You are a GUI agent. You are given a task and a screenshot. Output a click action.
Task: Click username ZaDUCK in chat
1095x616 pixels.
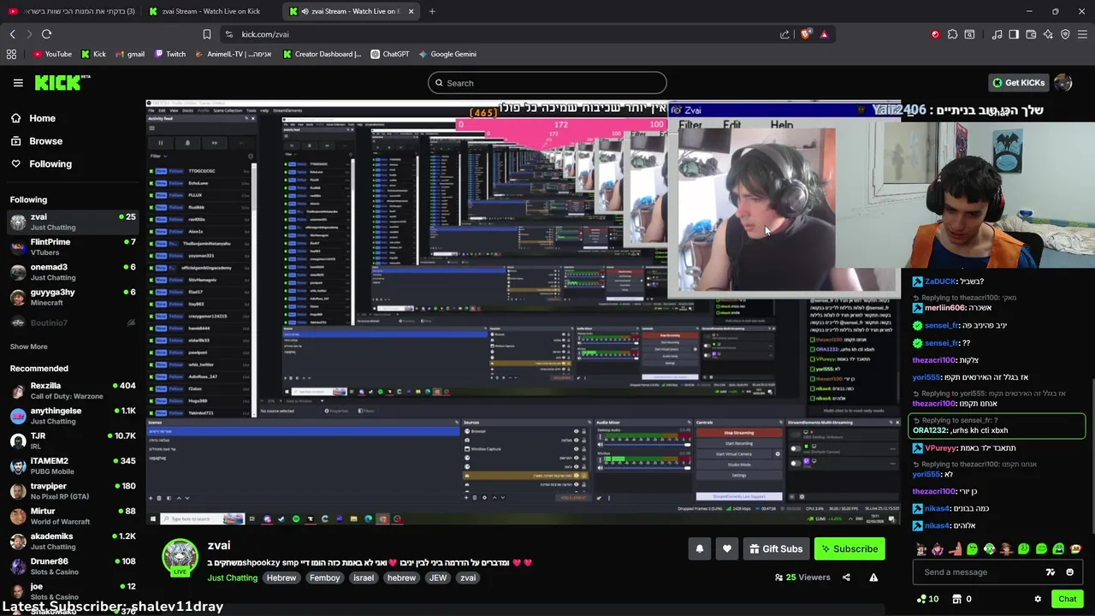939,281
